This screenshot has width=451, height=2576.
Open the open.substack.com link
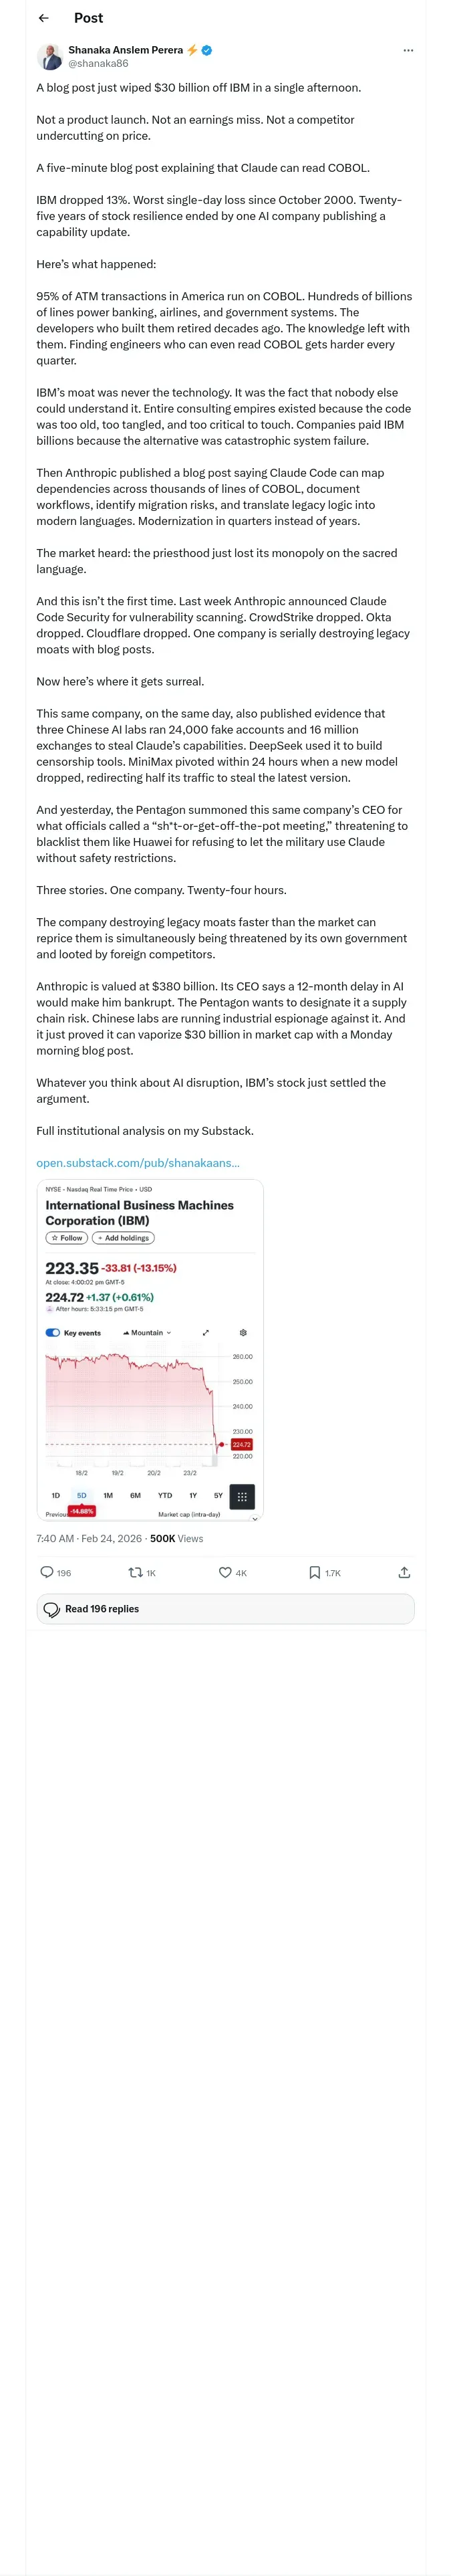pyautogui.click(x=138, y=1162)
